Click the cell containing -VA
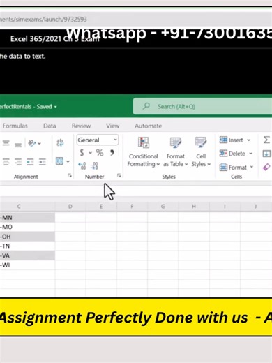 coord(27,255)
